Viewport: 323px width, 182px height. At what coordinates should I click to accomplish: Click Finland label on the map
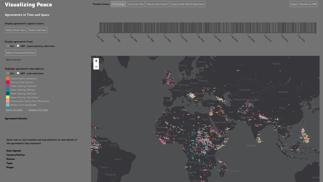coord(201,62)
